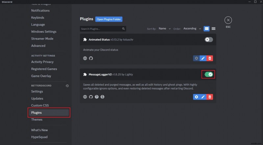Image resolution: width=263 pixels, height=145 pixels.
Task: Click Animated Status plugin title
Action: (x=99, y=39)
